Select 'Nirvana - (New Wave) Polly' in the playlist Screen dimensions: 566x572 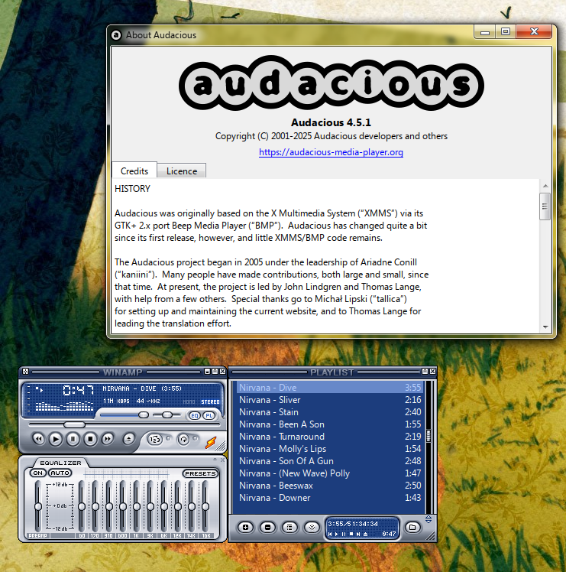coord(329,473)
